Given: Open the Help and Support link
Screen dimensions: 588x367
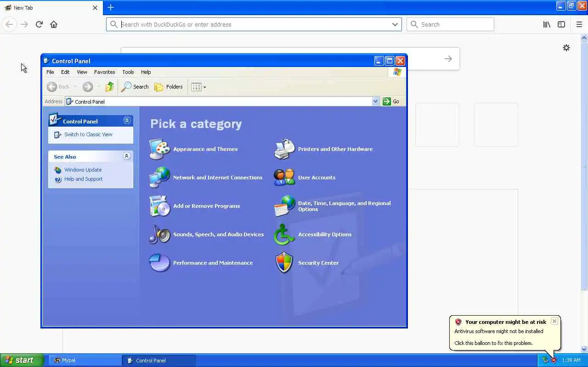Looking at the screenshot, I should click(x=84, y=179).
